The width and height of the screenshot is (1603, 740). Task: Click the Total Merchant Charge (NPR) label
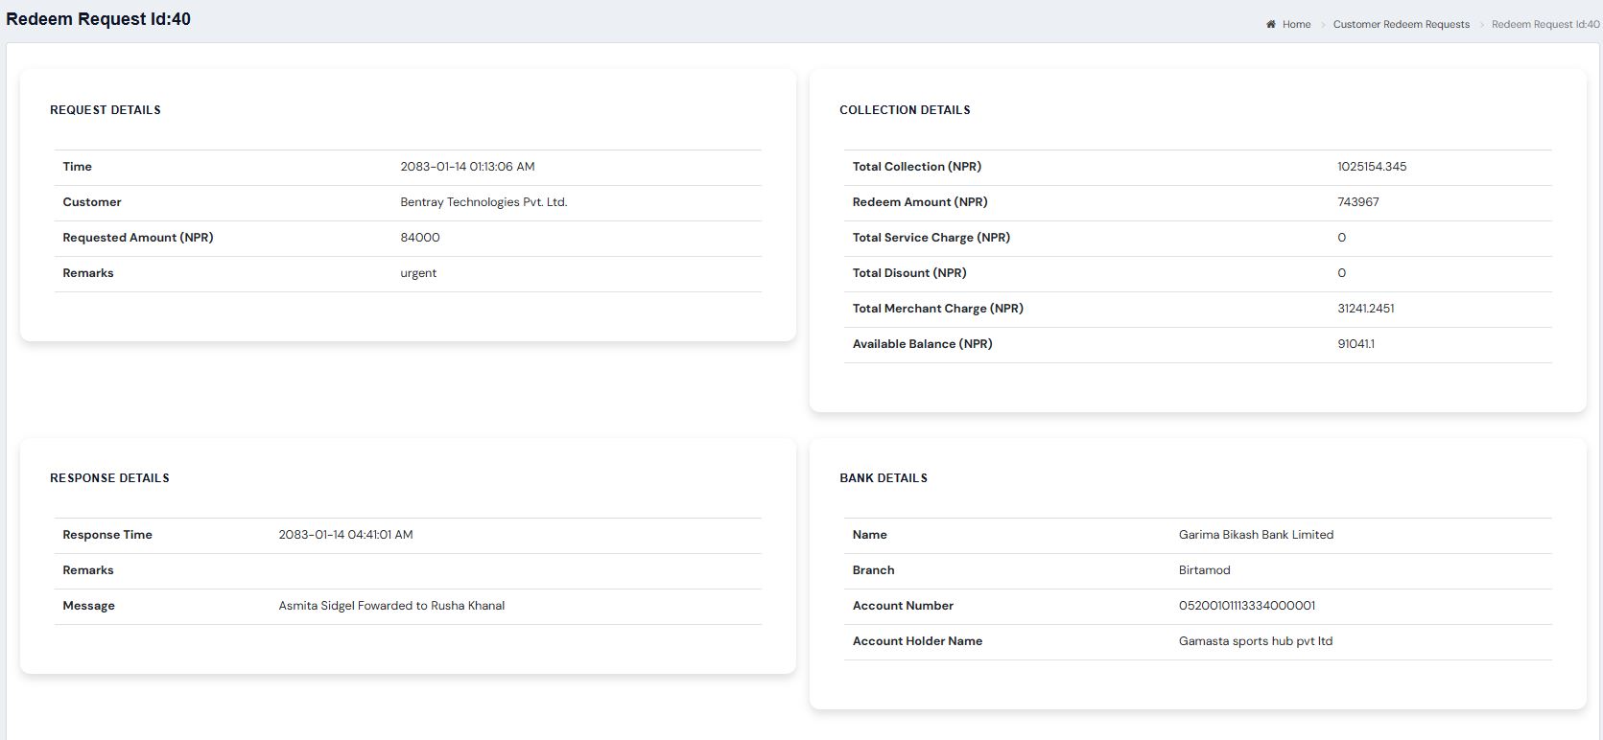coord(938,309)
